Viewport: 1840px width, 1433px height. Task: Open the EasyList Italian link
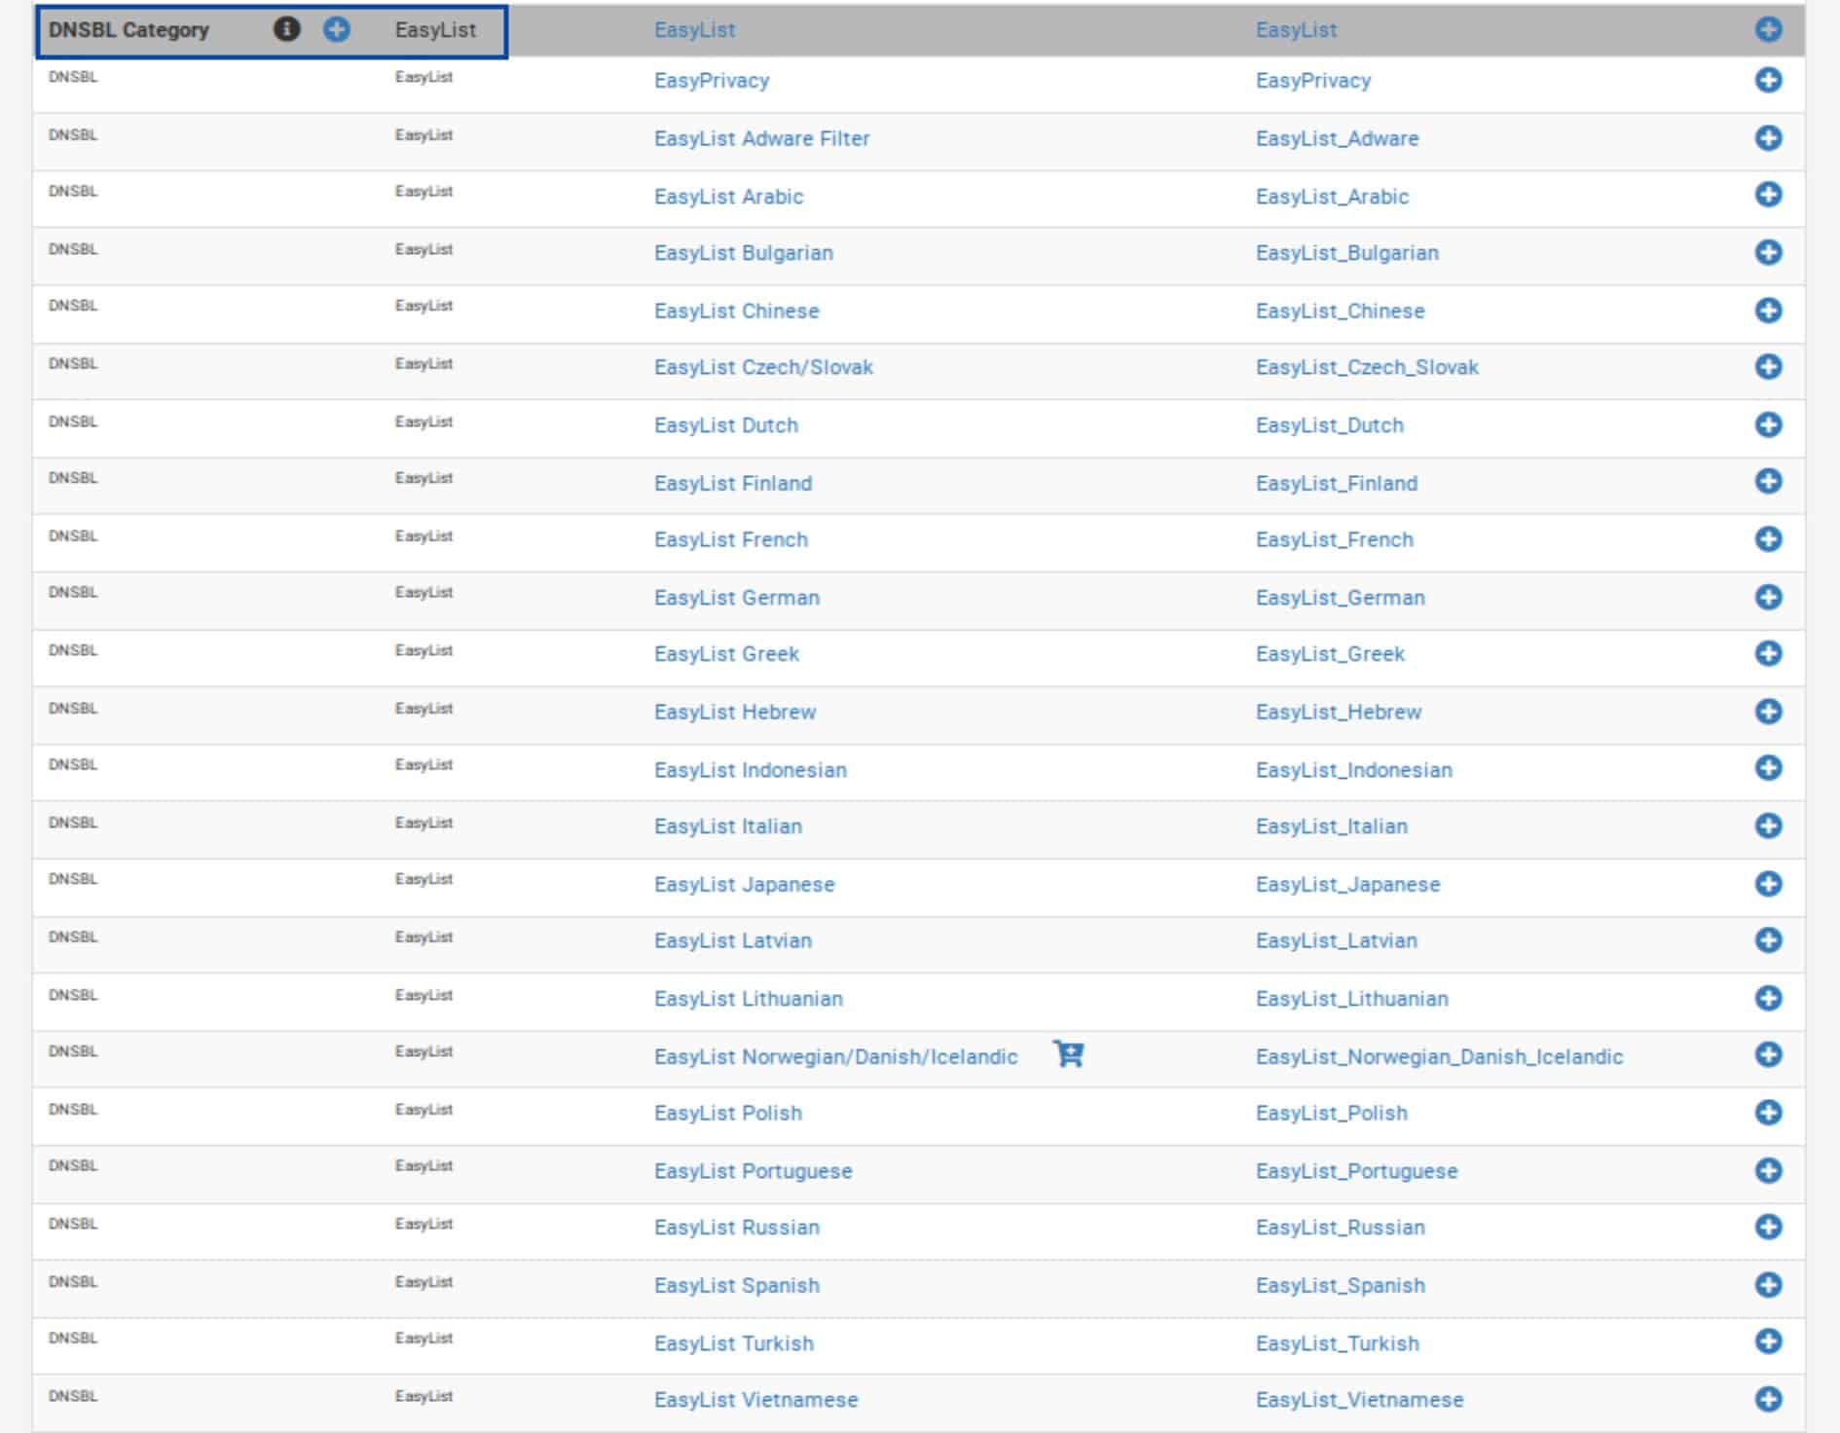(x=728, y=827)
